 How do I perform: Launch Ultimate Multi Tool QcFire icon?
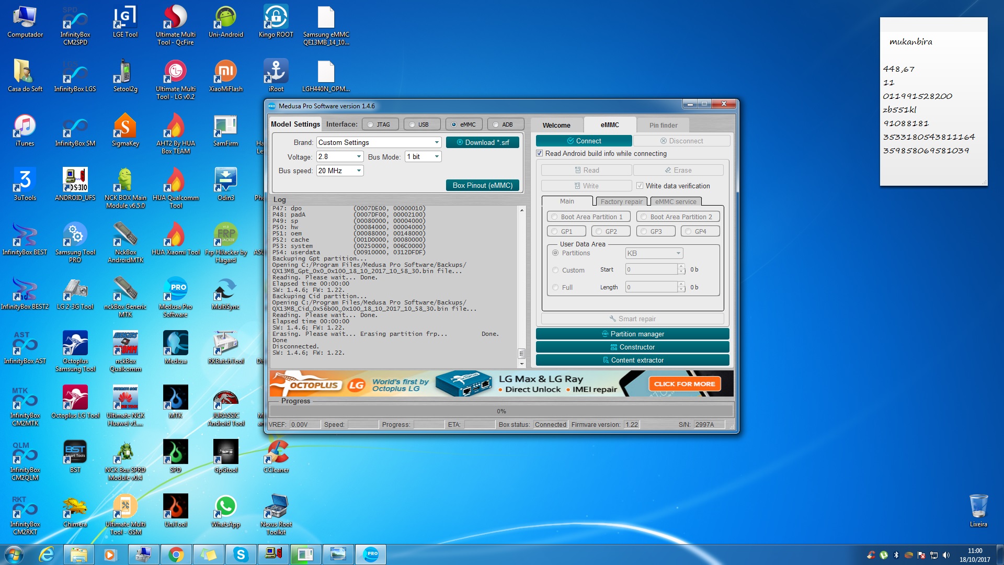coord(175,26)
